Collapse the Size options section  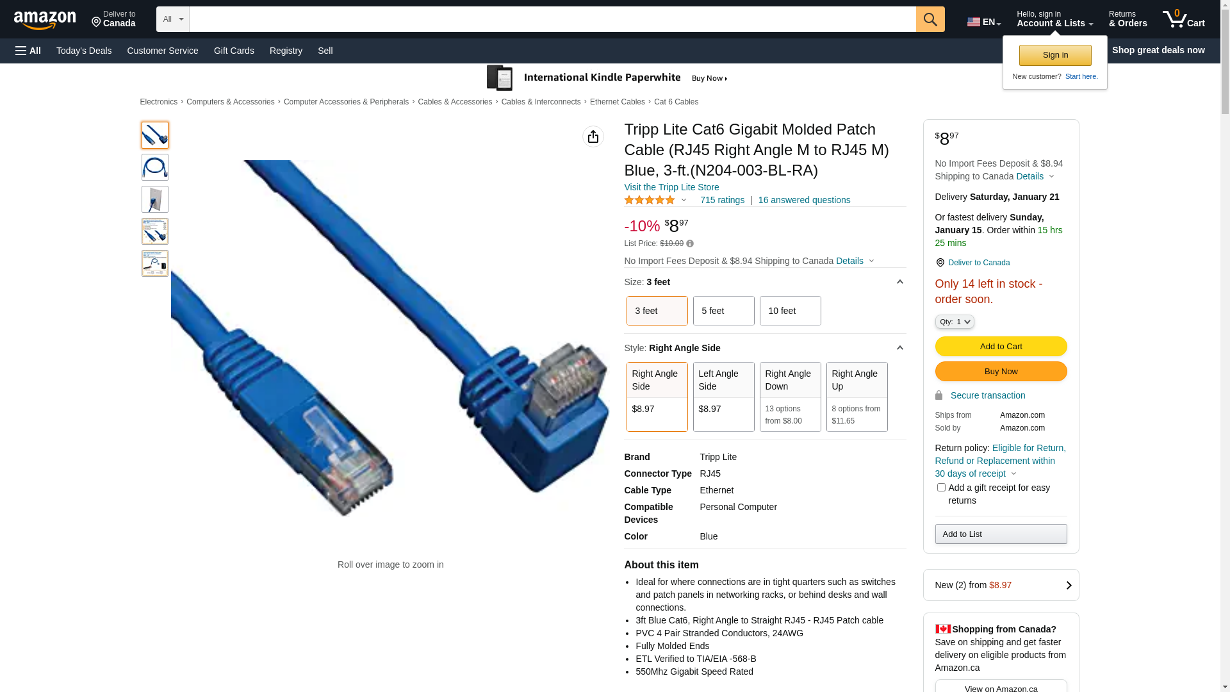coord(899,282)
